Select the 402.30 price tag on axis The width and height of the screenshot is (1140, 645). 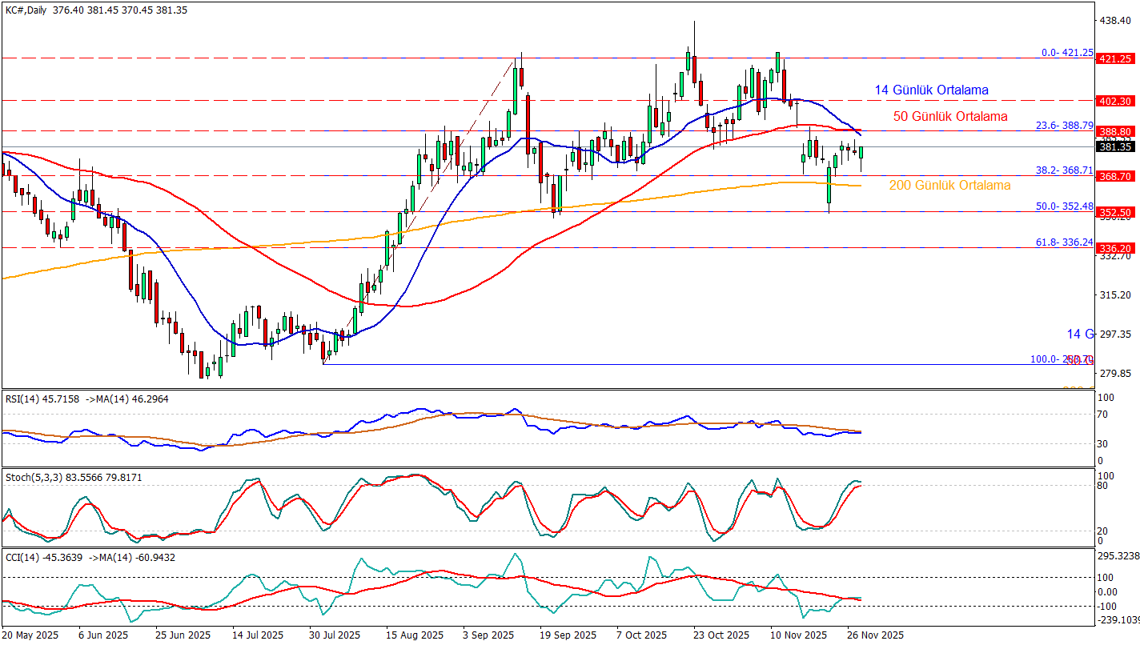(x=1116, y=101)
